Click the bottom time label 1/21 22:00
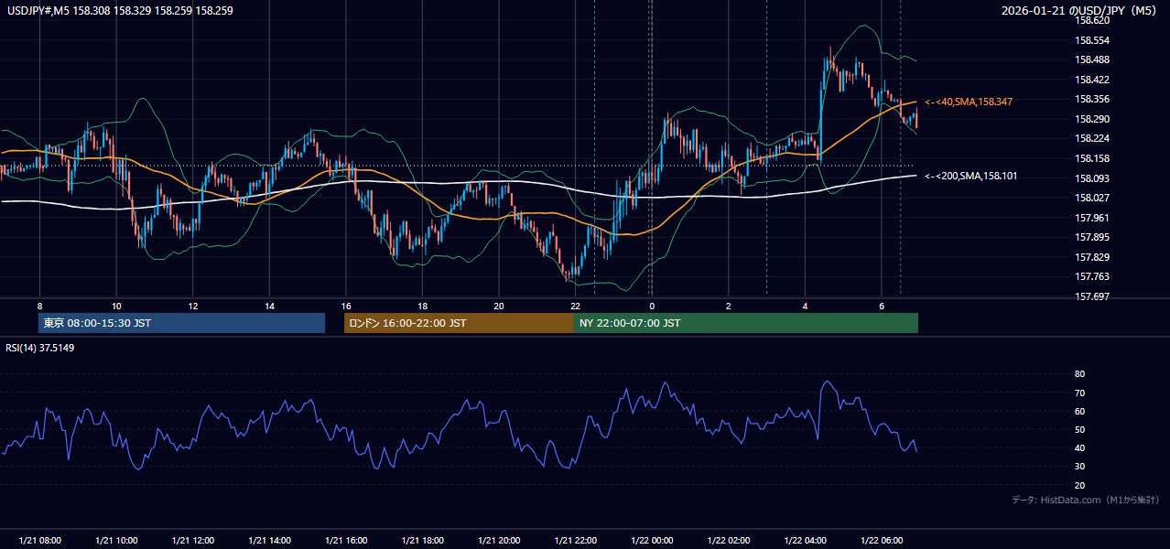The image size is (1170, 549). (575, 541)
